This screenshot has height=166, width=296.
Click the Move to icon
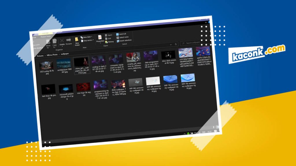pos(48,42)
